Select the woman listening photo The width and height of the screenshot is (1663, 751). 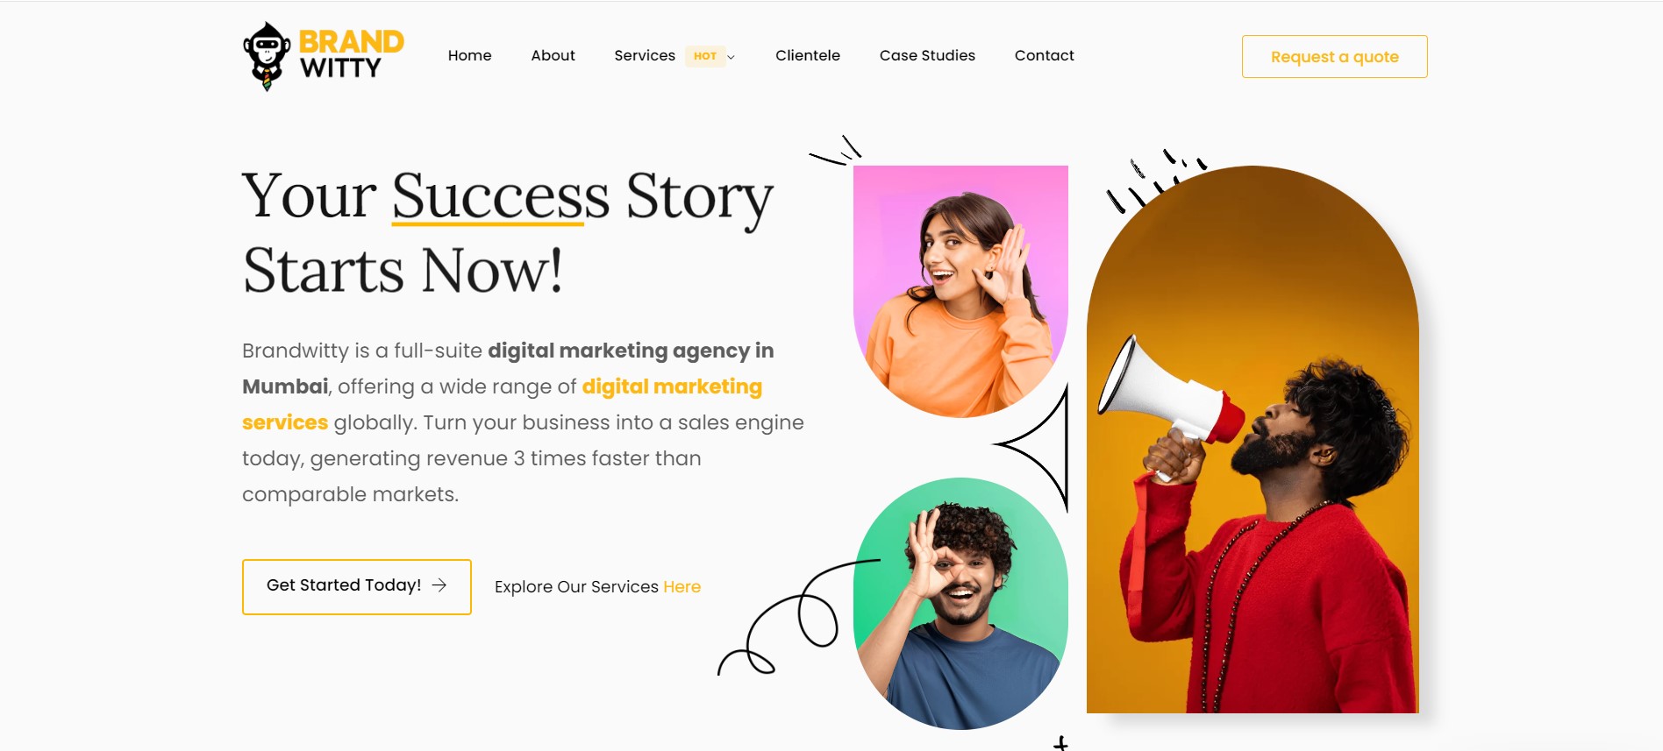coord(960,291)
